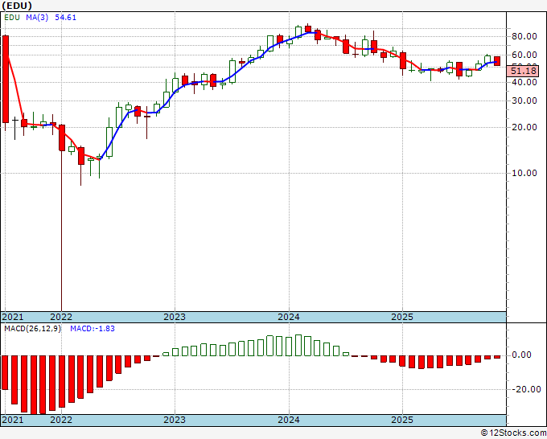The image size is (547, 439).
Task: Click the MACD(26,12,9) indicator label
Action: [32, 329]
